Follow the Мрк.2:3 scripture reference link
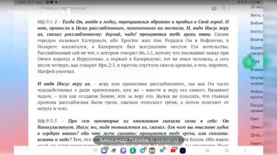 point(106,65)
